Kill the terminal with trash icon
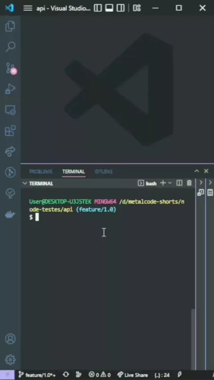This screenshot has height=380, width=214. point(189,183)
